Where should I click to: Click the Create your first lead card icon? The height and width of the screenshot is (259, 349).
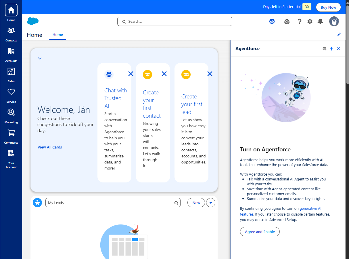[x=186, y=75]
